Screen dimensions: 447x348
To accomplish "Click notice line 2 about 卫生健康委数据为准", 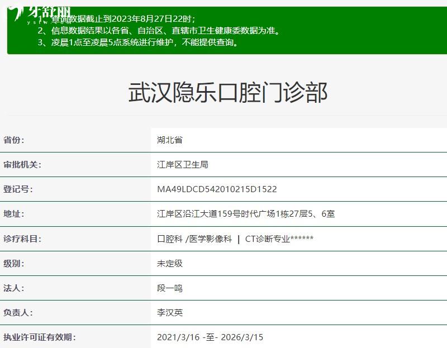I will [x=159, y=31].
